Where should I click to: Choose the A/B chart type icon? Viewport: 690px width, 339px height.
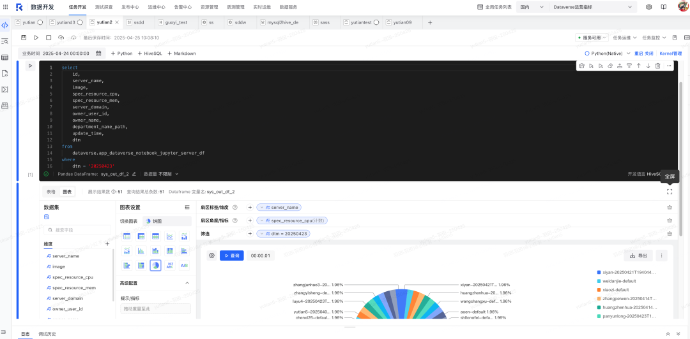click(x=184, y=265)
